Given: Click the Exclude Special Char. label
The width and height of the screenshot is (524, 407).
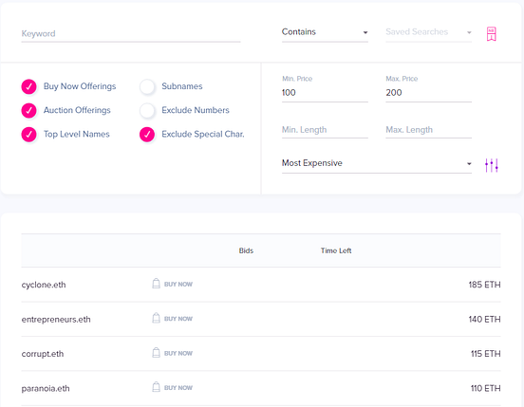Looking at the screenshot, I should 203,134.
